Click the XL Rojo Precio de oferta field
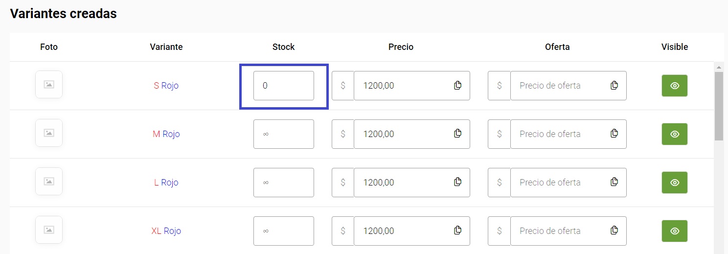This screenshot has width=728, height=254. [x=569, y=231]
